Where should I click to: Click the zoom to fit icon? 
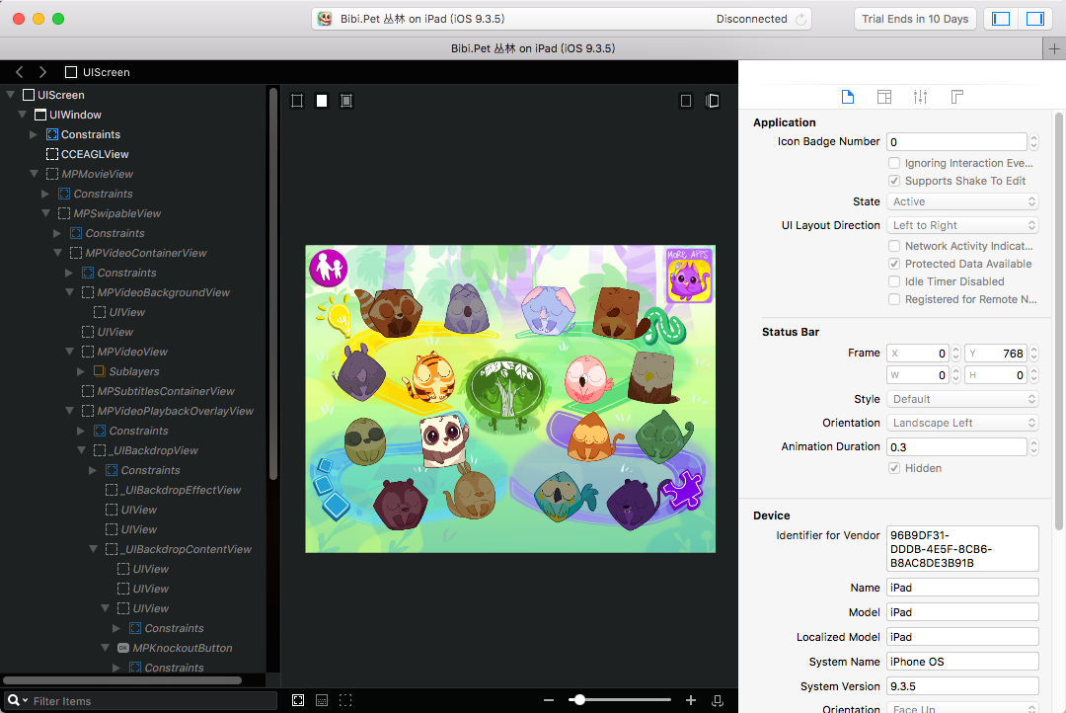pos(298,700)
